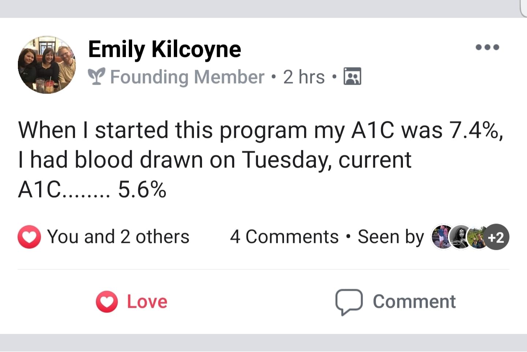
Task: Click the red heart icon on Love button
Action: [107, 302]
